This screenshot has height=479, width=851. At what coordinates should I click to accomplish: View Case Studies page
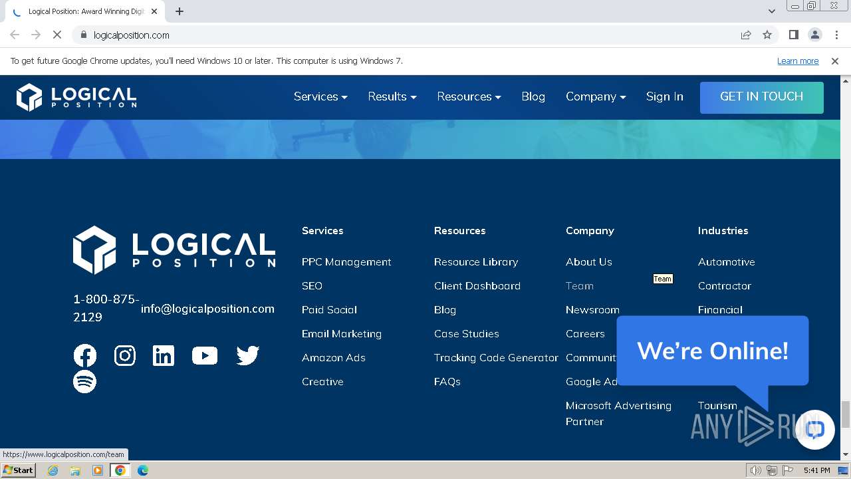467,334
